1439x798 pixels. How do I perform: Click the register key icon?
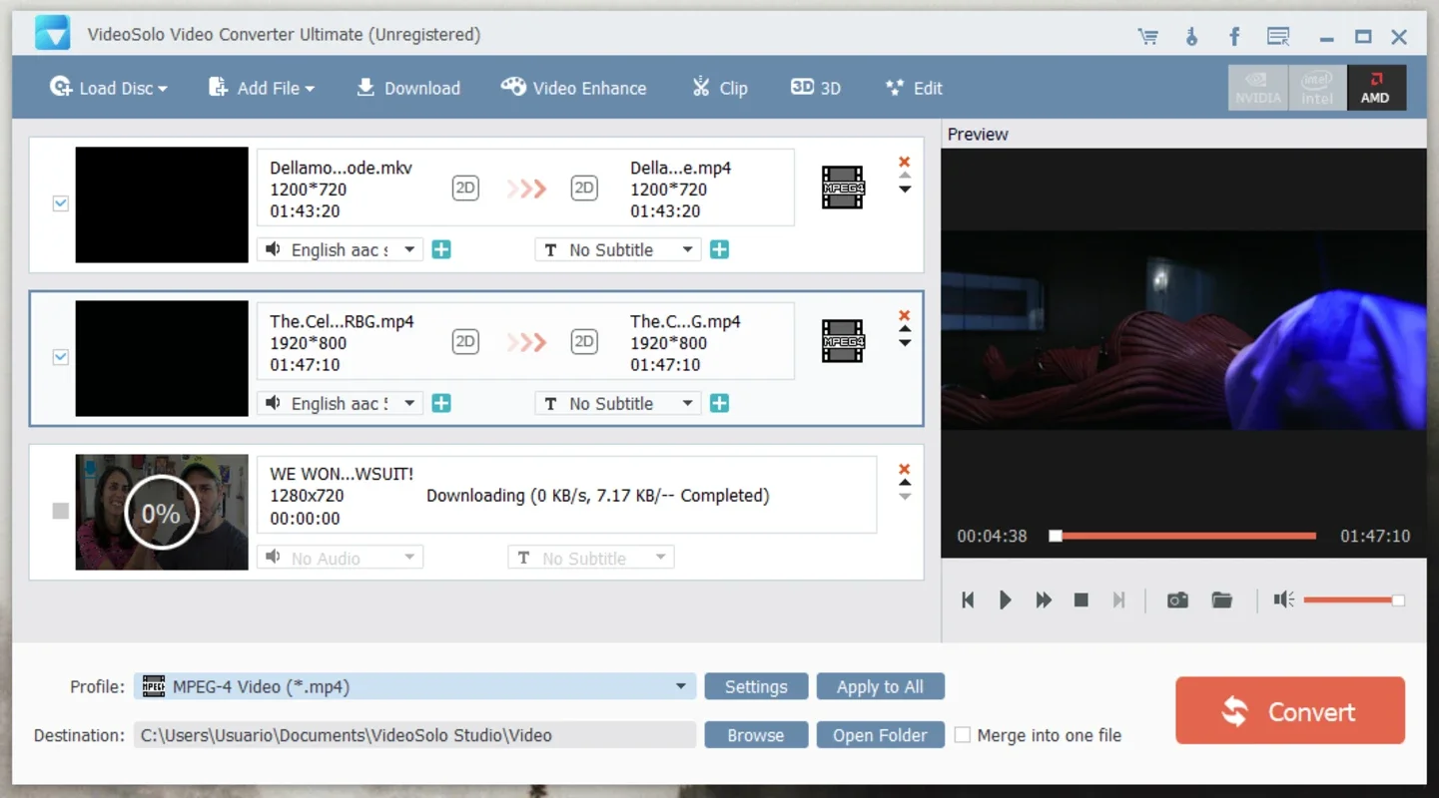1191,37
